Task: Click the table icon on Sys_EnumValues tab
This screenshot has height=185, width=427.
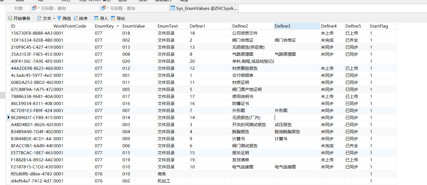Action: (173, 8)
